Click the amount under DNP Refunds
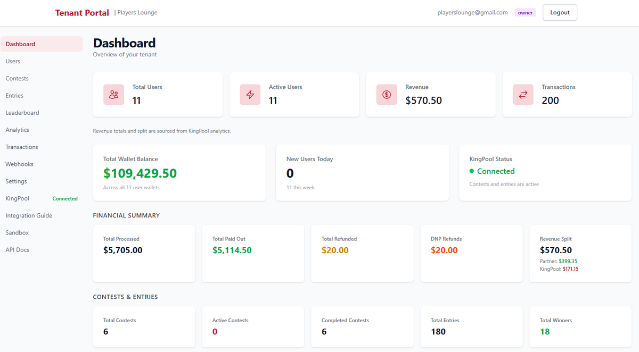The height and width of the screenshot is (352, 639). pos(444,250)
